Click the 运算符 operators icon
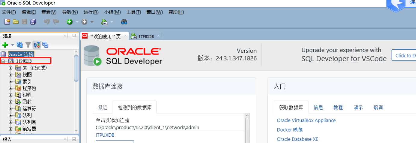This screenshot has width=416, height=143. pos(18,108)
